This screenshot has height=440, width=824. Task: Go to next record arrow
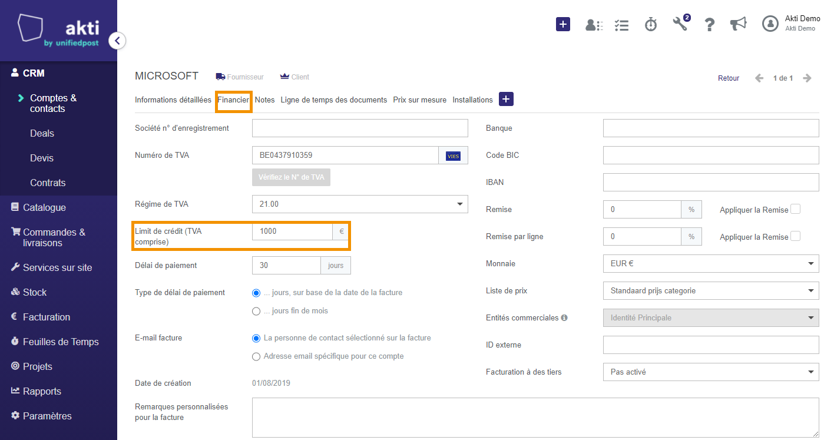[808, 78]
